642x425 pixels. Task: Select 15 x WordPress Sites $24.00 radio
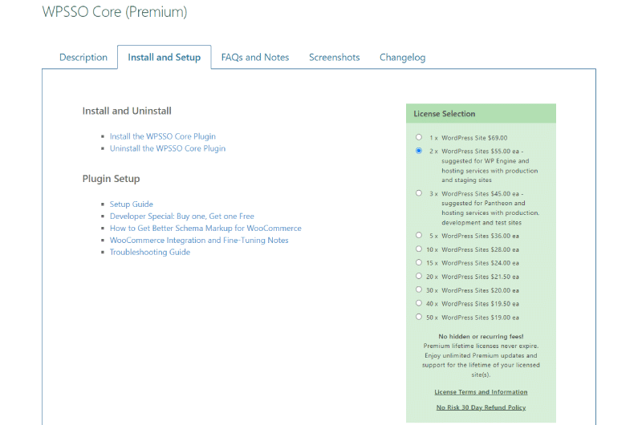coord(418,262)
